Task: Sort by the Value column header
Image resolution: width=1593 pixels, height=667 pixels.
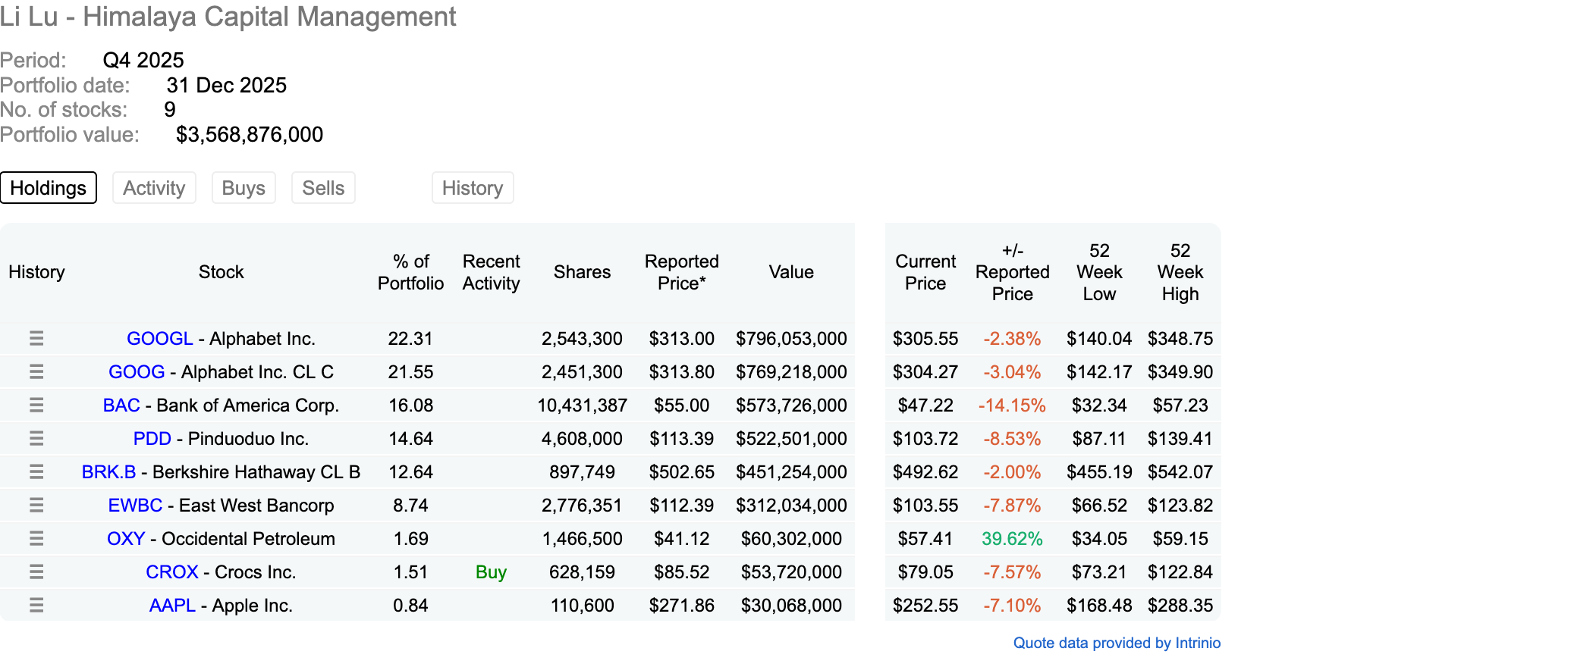Action: tap(791, 272)
